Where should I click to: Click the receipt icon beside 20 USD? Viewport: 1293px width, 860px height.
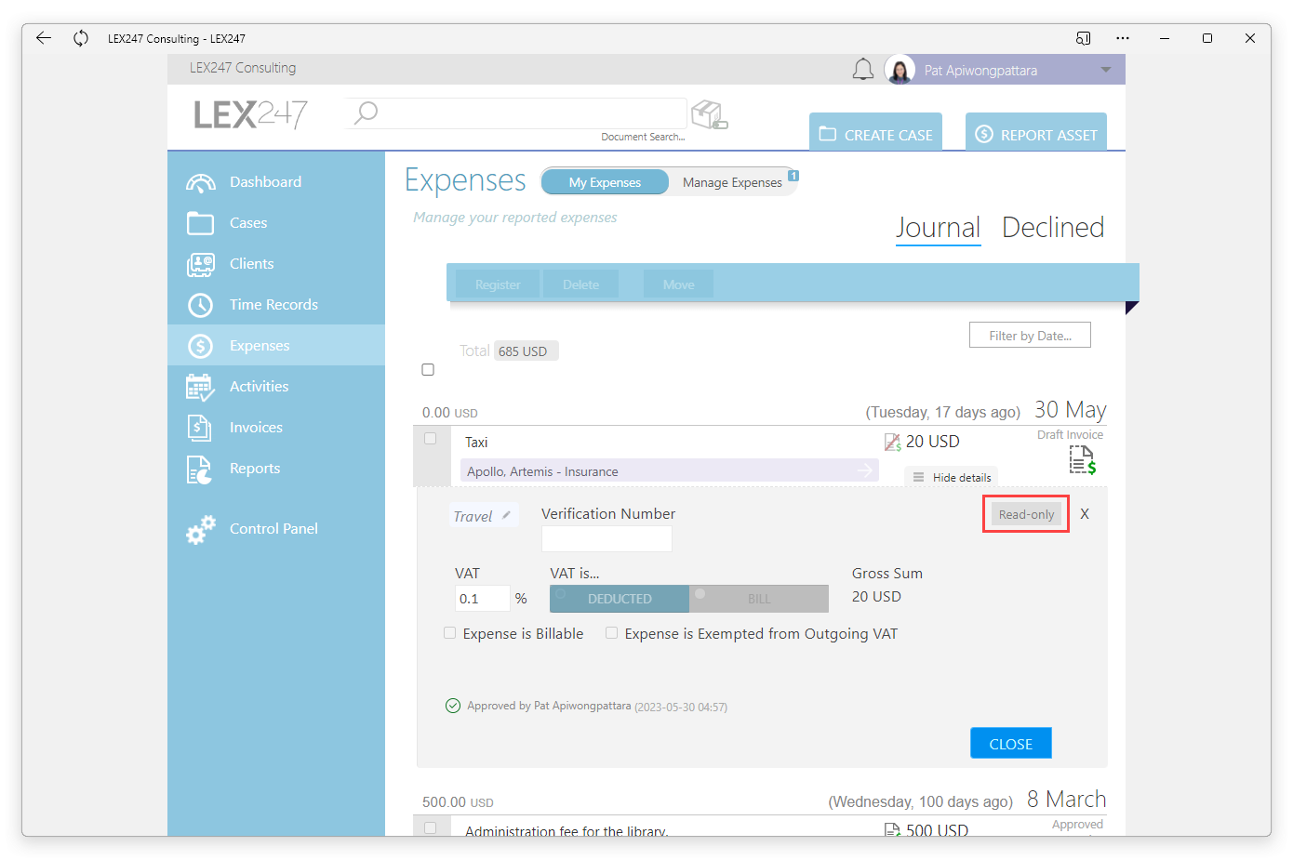click(x=892, y=443)
